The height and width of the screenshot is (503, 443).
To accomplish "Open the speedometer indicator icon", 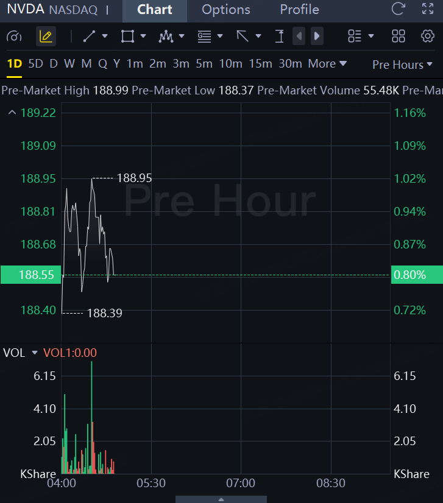I will tap(14, 37).
